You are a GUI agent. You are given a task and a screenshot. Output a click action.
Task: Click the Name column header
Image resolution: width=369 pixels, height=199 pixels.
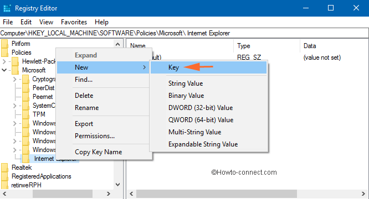point(180,46)
